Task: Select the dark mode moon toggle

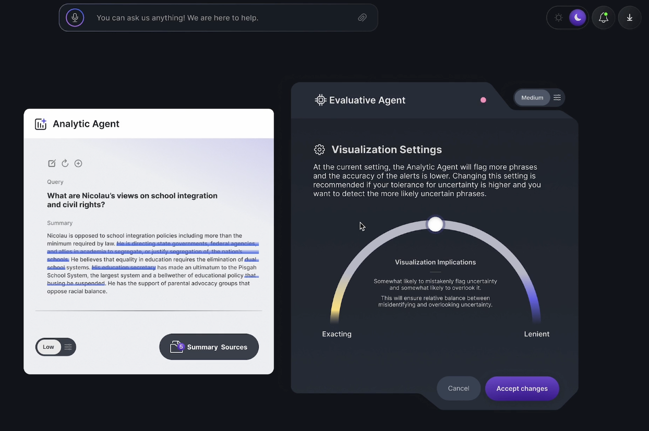Action: click(578, 18)
